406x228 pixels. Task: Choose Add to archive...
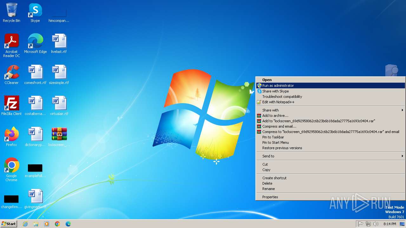pyautogui.click(x=331, y=116)
